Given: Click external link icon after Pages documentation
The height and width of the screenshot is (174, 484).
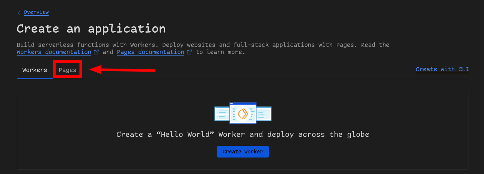Looking at the screenshot, I should click(189, 52).
